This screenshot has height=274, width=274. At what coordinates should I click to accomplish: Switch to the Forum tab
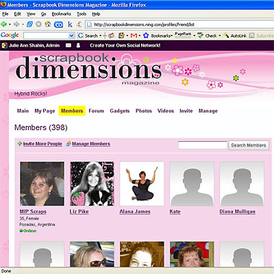96,111
